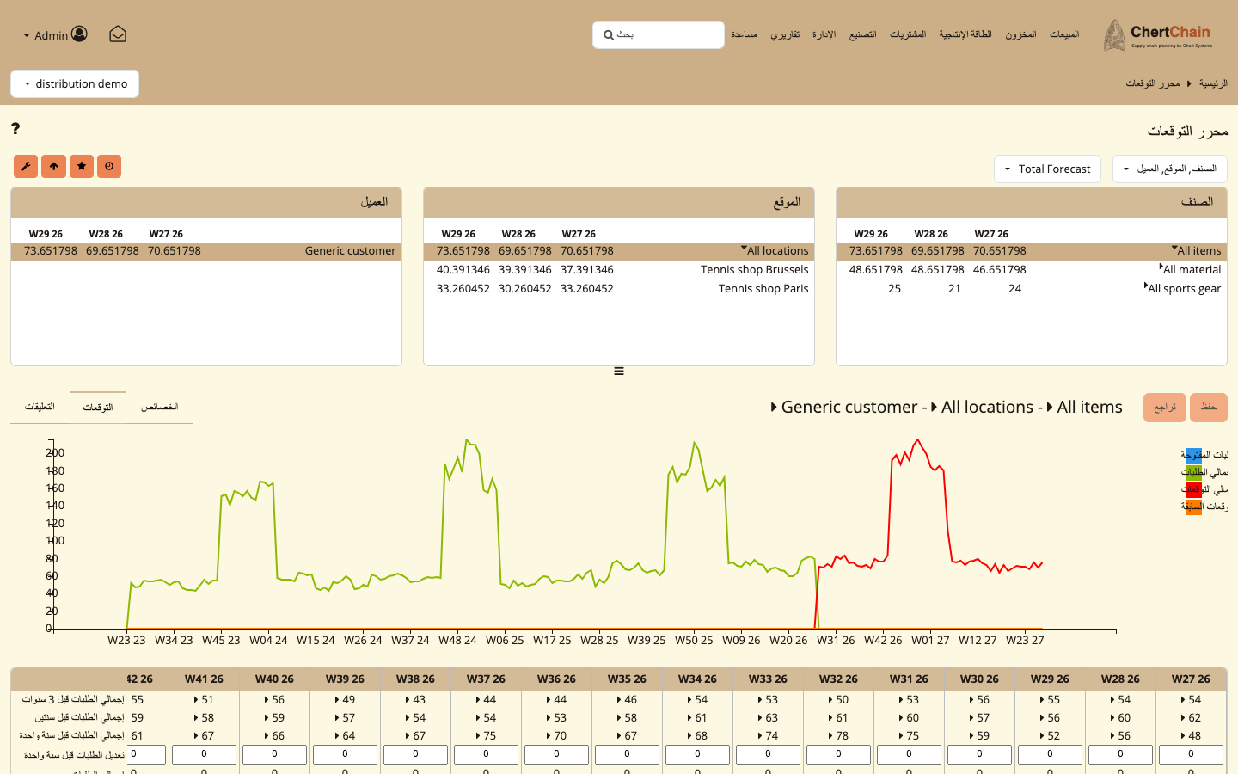Click the W31 26 column header
Screen dimensions: 1238x774
click(x=909, y=679)
